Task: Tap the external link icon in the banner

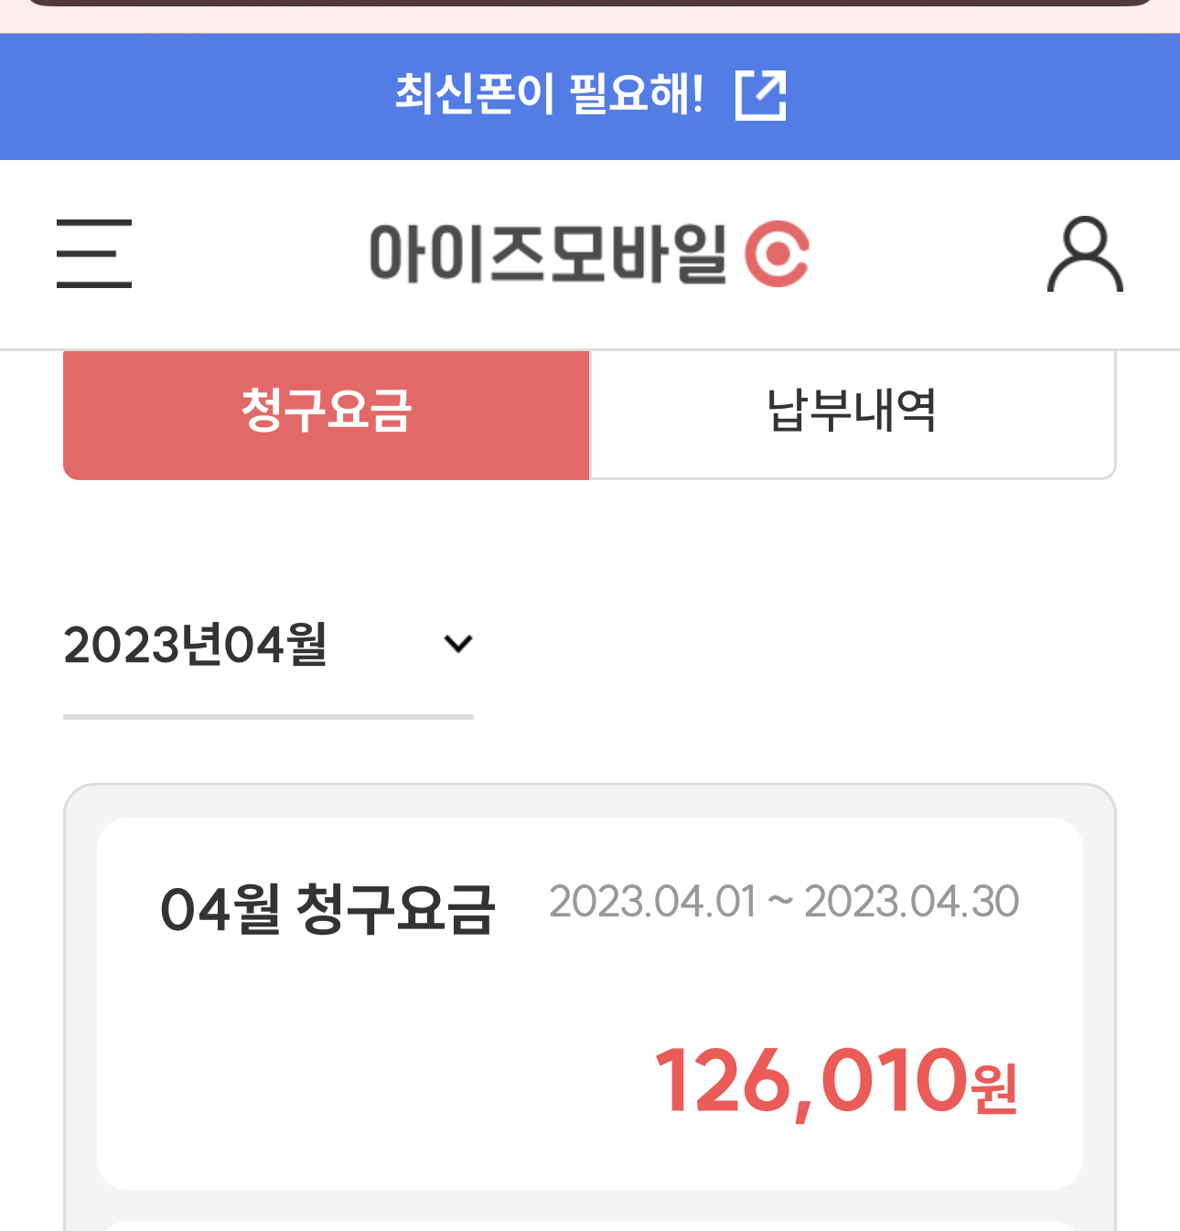Action: (x=761, y=95)
